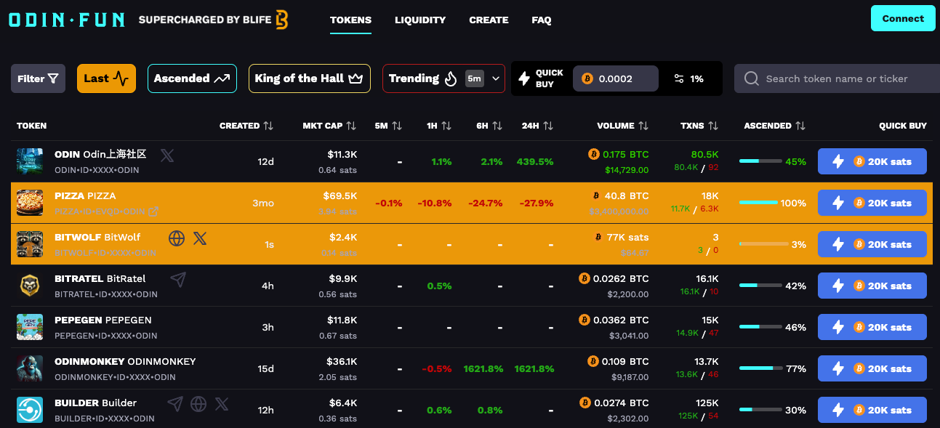Screen dimensions: 940x428
Task: Click the BITRATEL token avatar
Action: [30, 286]
